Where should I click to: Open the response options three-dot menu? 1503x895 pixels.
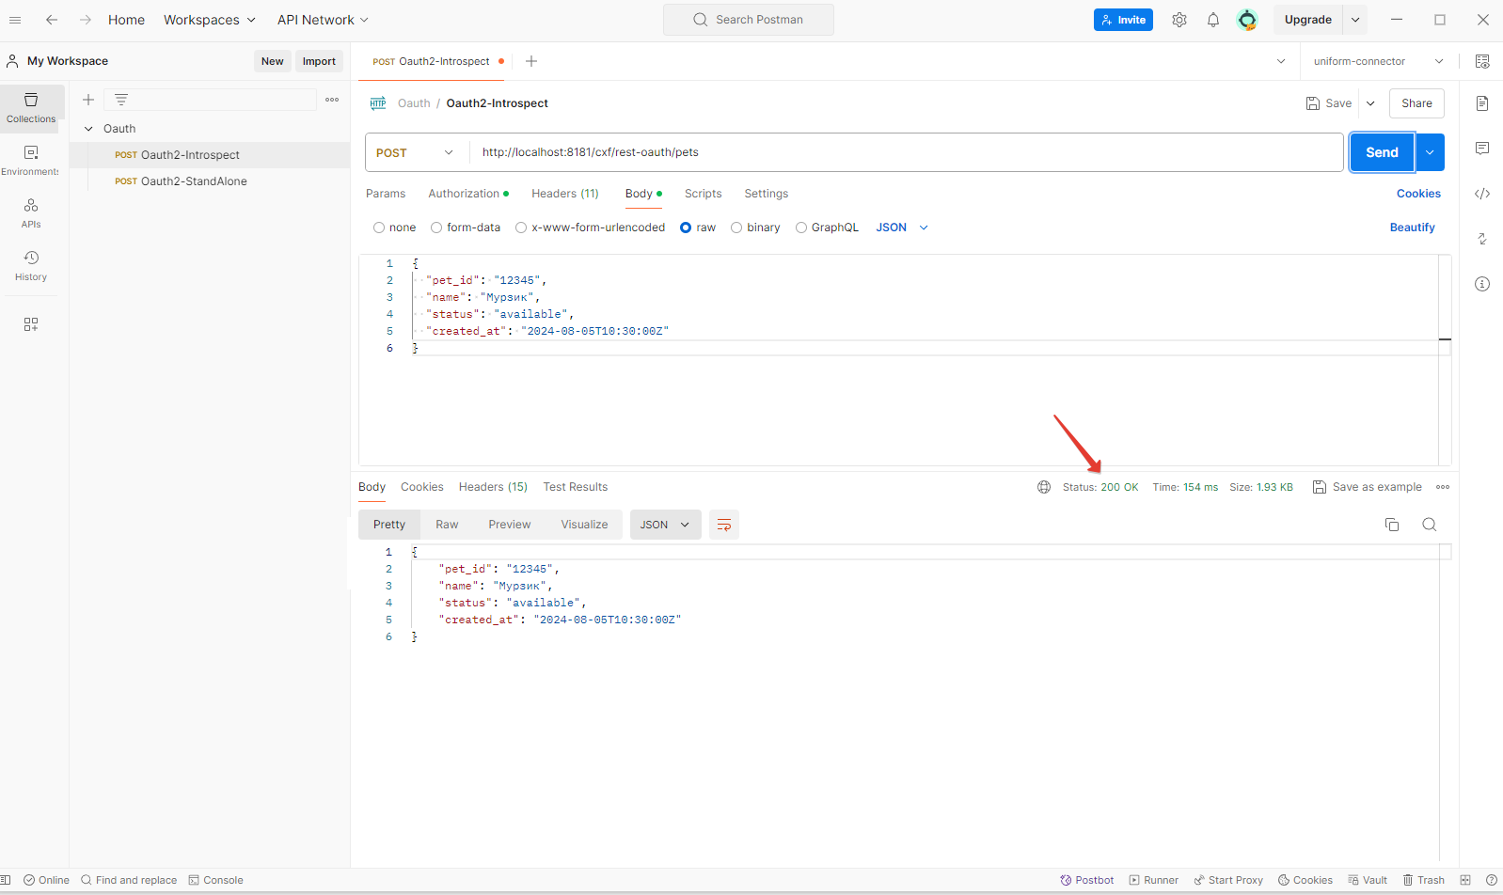pyautogui.click(x=1443, y=487)
